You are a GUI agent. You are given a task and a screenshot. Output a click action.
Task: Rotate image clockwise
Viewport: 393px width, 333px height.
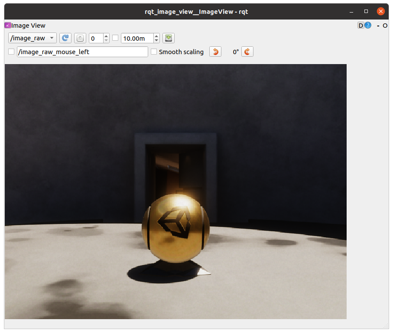[x=247, y=52]
